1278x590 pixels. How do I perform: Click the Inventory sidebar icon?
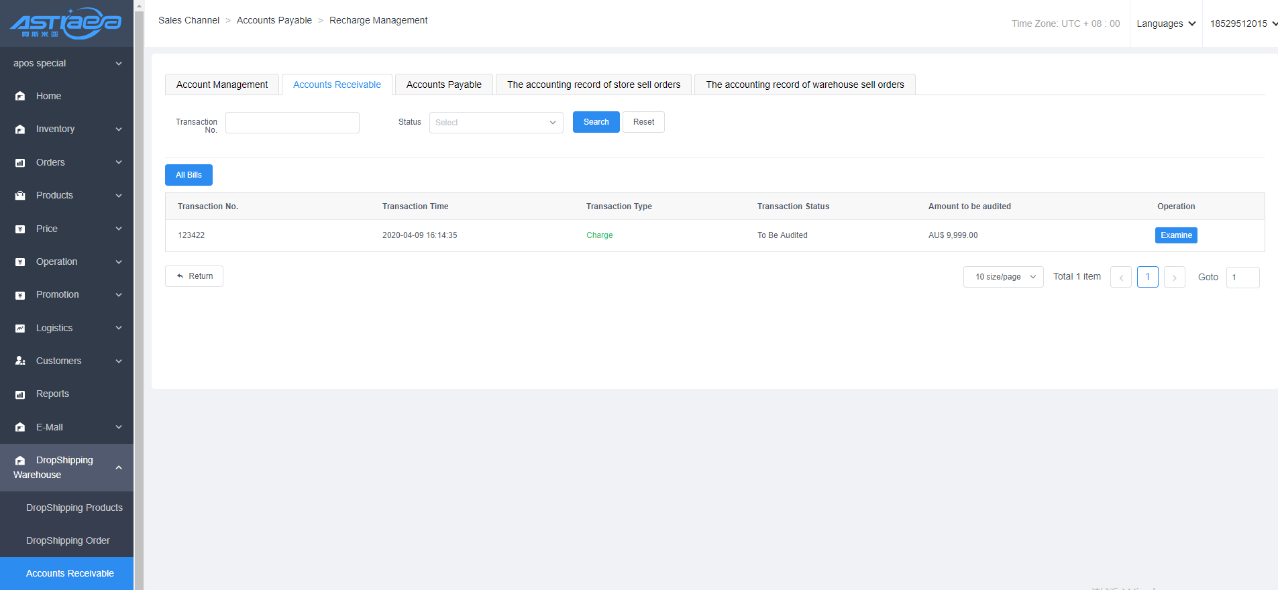(20, 129)
